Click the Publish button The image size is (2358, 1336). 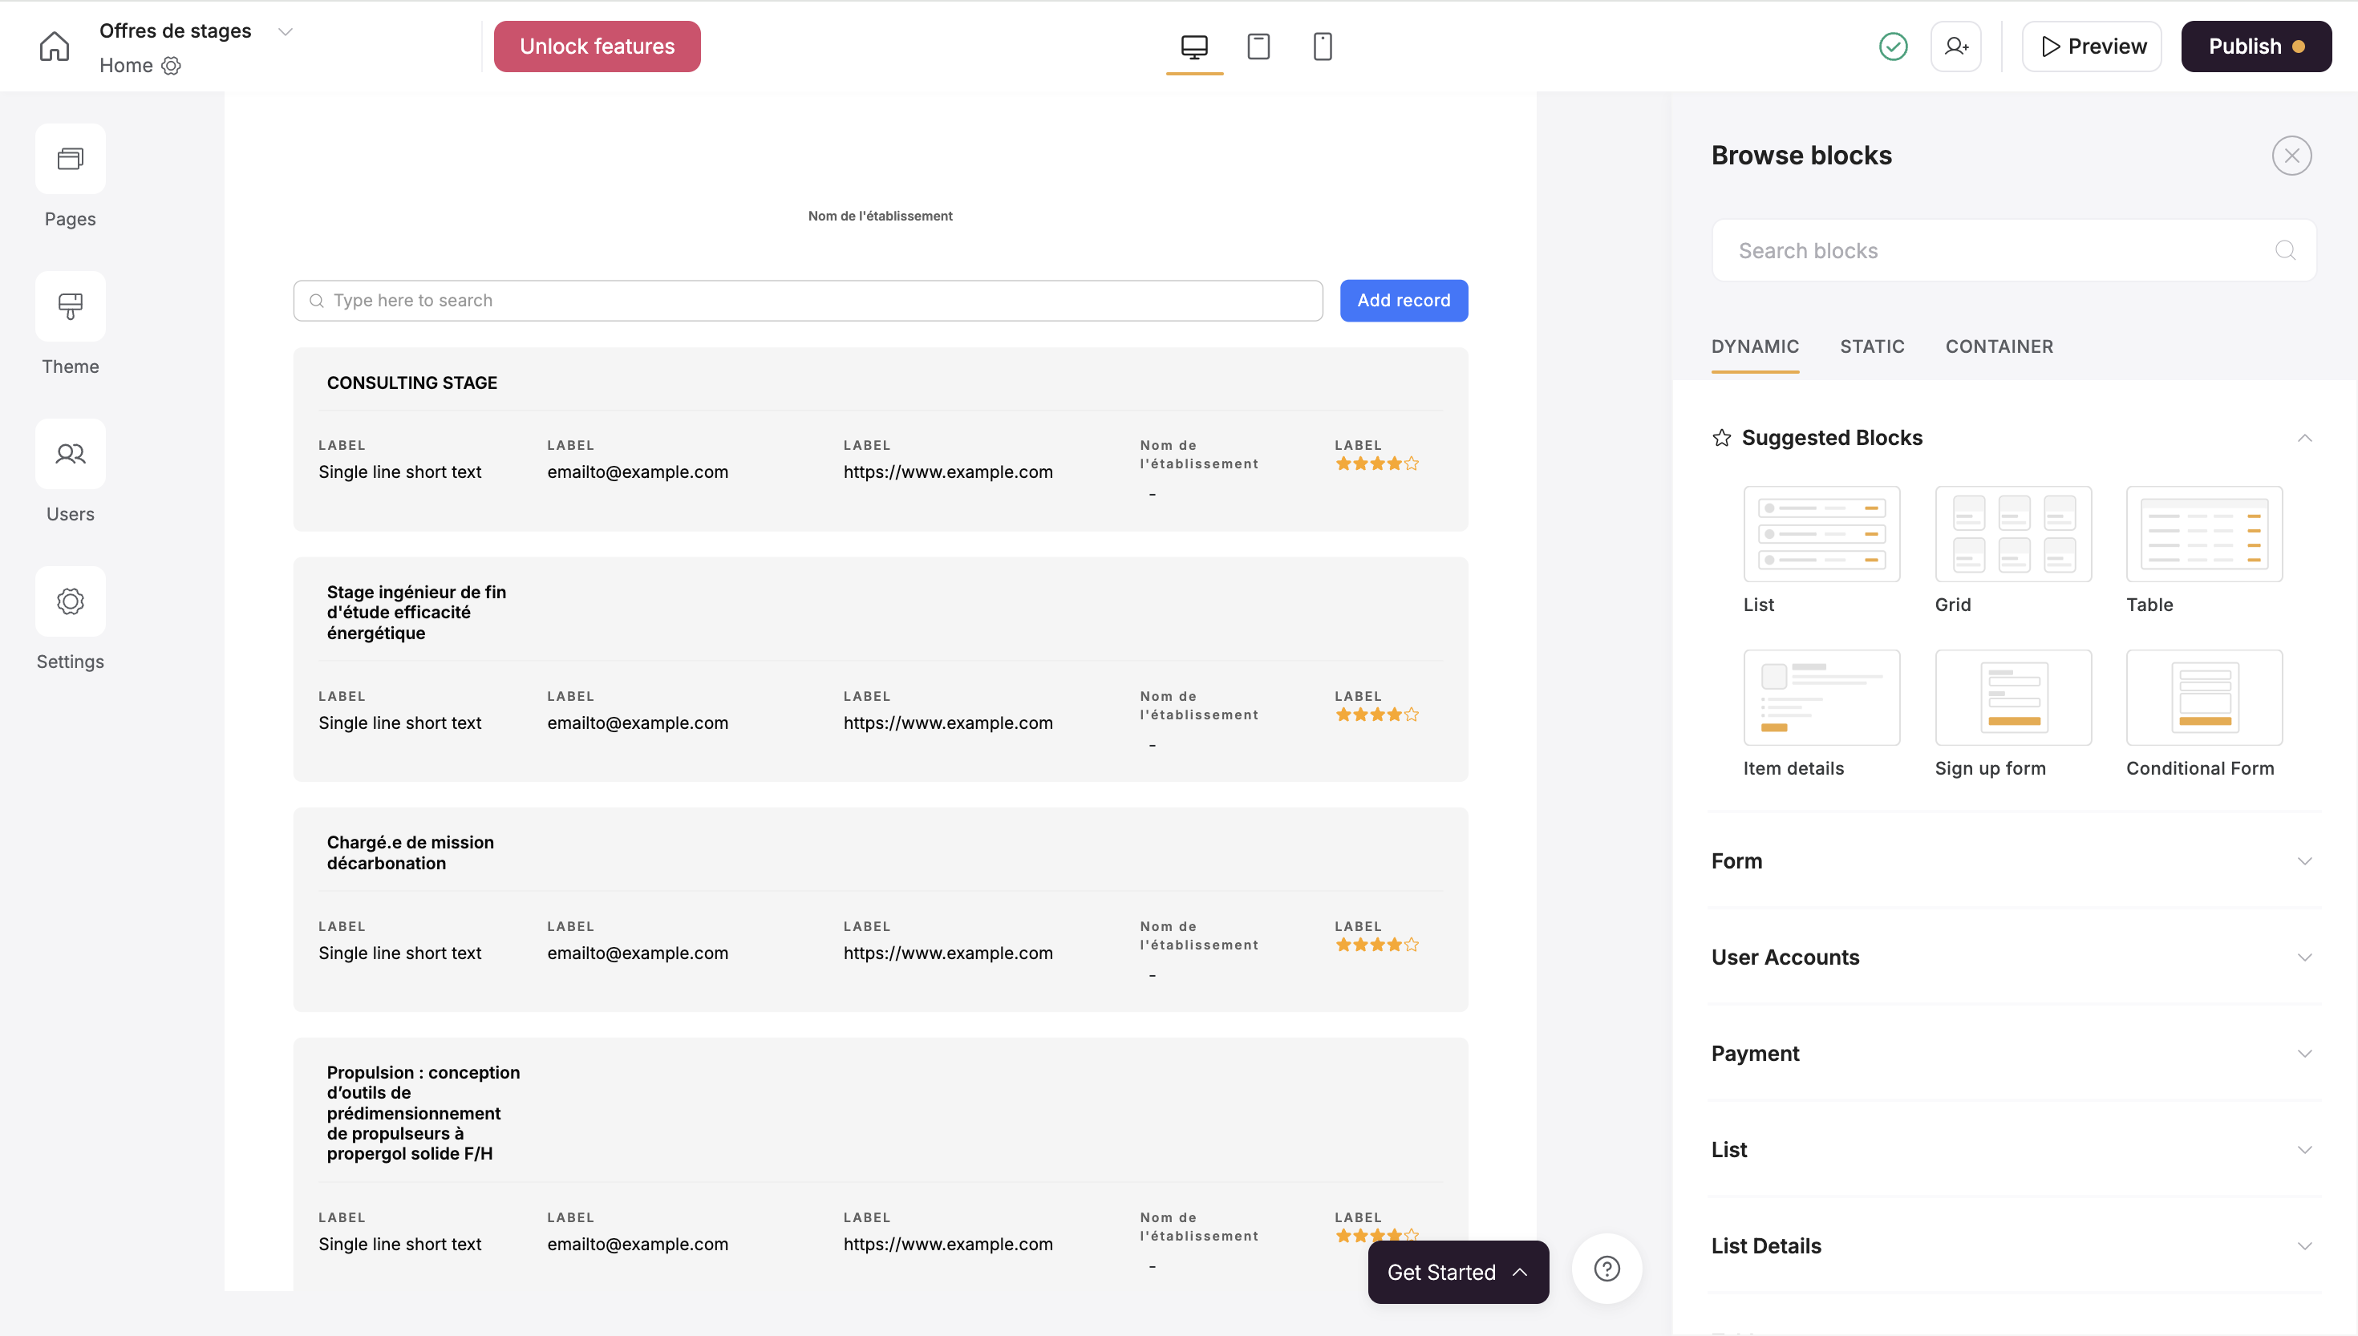tap(2255, 46)
